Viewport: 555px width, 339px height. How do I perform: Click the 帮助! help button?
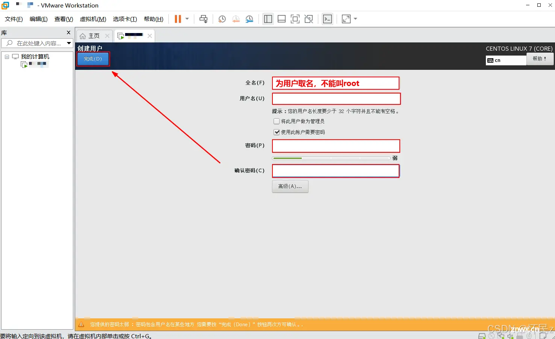point(540,59)
